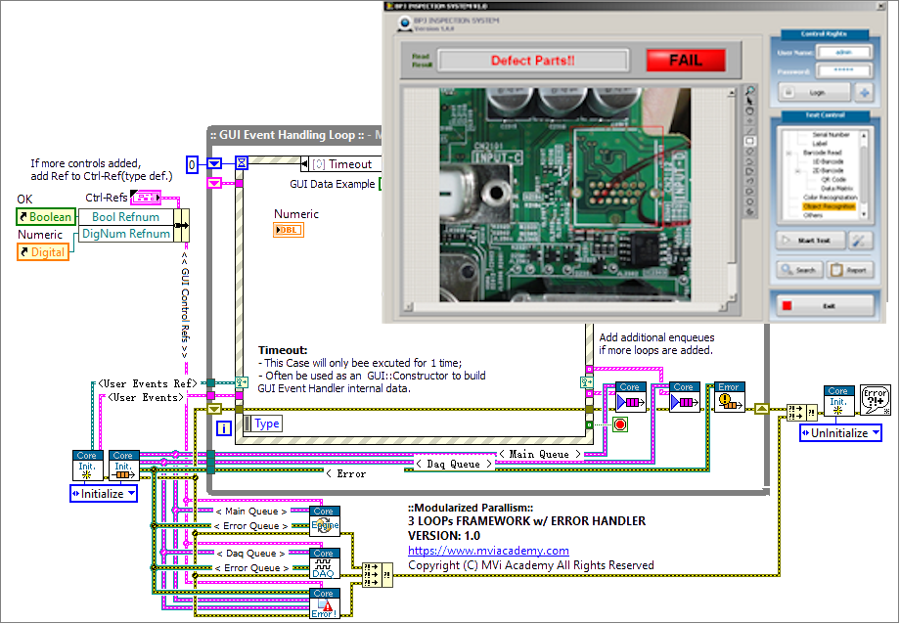
Task: Select the rectangle ROI tool in image palette
Action: click(749, 141)
